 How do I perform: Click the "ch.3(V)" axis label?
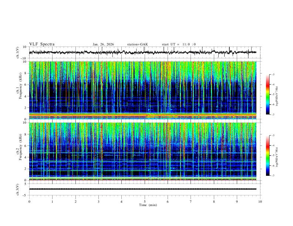[x=18, y=189]
